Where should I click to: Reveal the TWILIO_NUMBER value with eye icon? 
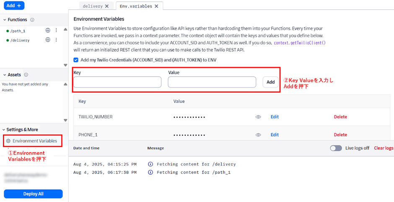(x=258, y=117)
